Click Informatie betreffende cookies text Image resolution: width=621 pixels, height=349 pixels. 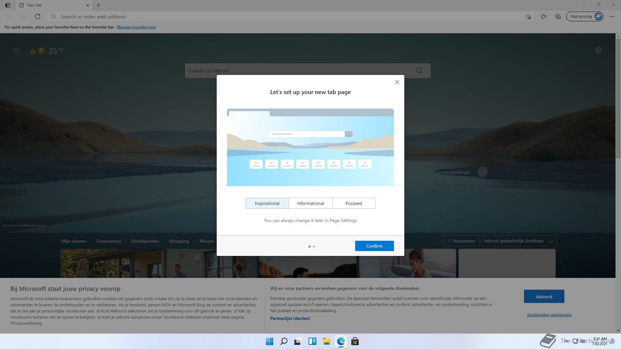tap(25, 226)
